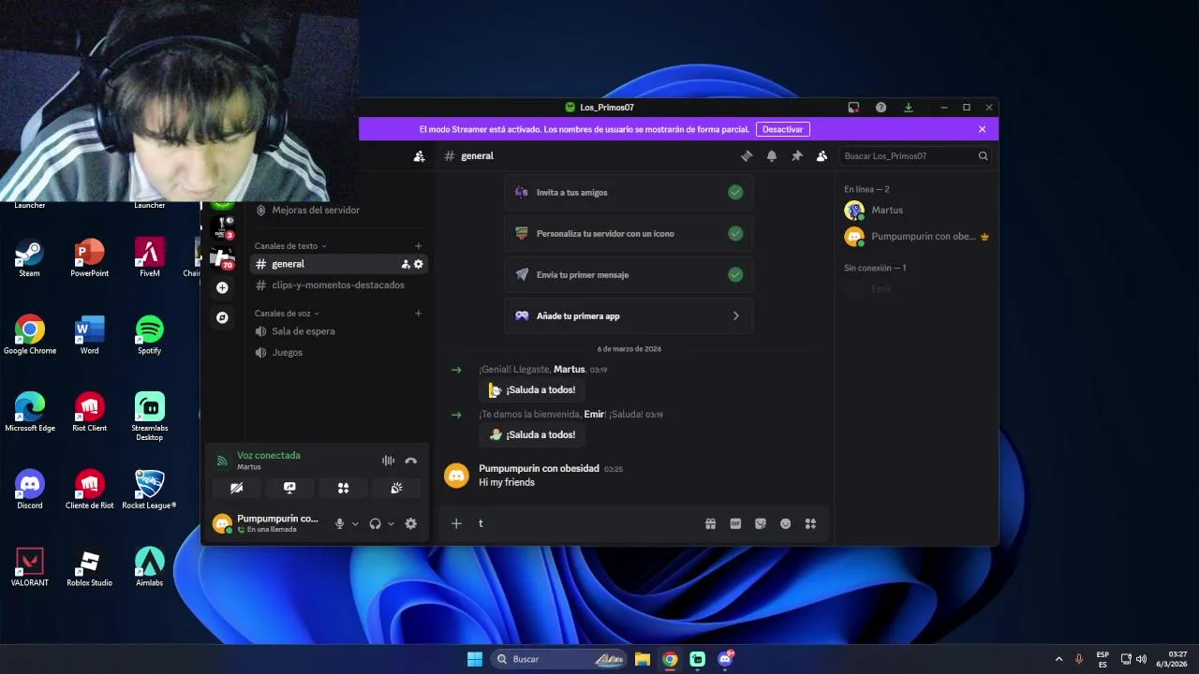1199x674 pixels.
Task: Open clips-y-momentos-destacados channel
Action: [x=337, y=285]
